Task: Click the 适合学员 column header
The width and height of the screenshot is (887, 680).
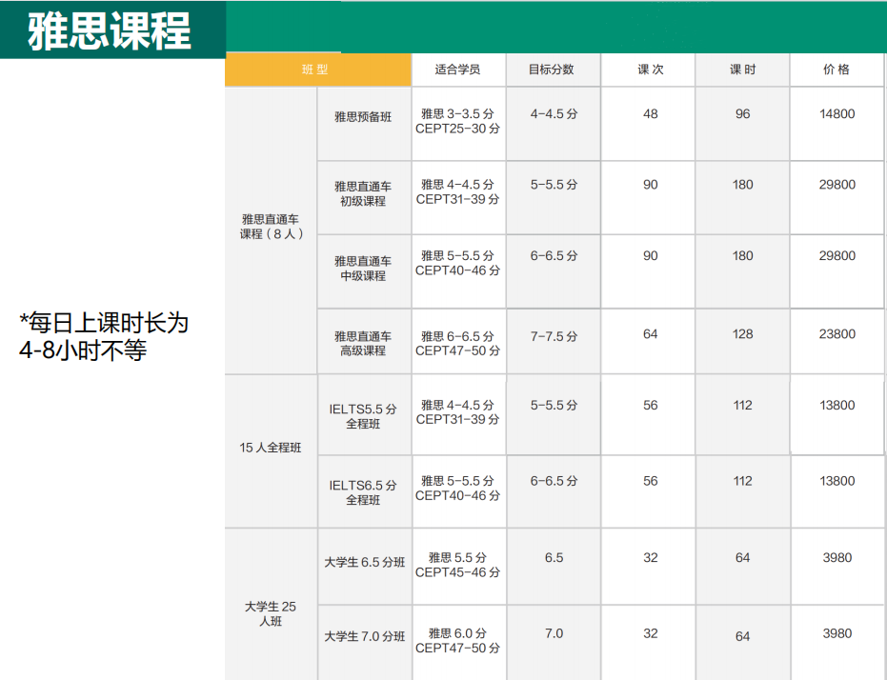Action: point(458,69)
